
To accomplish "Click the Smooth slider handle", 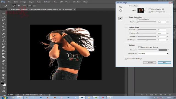I will [x=137, y=30].
